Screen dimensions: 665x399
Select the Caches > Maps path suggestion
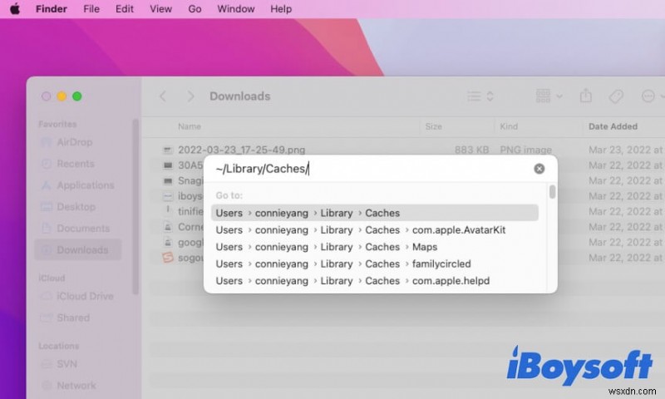click(375, 247)
